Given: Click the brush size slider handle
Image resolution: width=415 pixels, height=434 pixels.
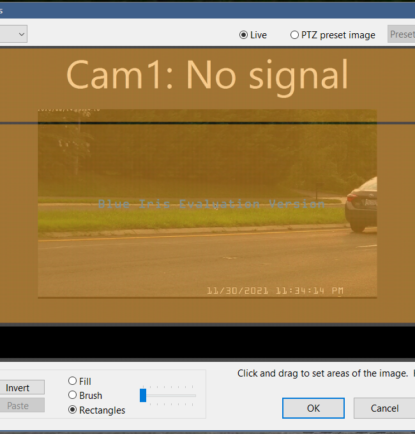Looking at the screenshot, I should tap(143, 395).
